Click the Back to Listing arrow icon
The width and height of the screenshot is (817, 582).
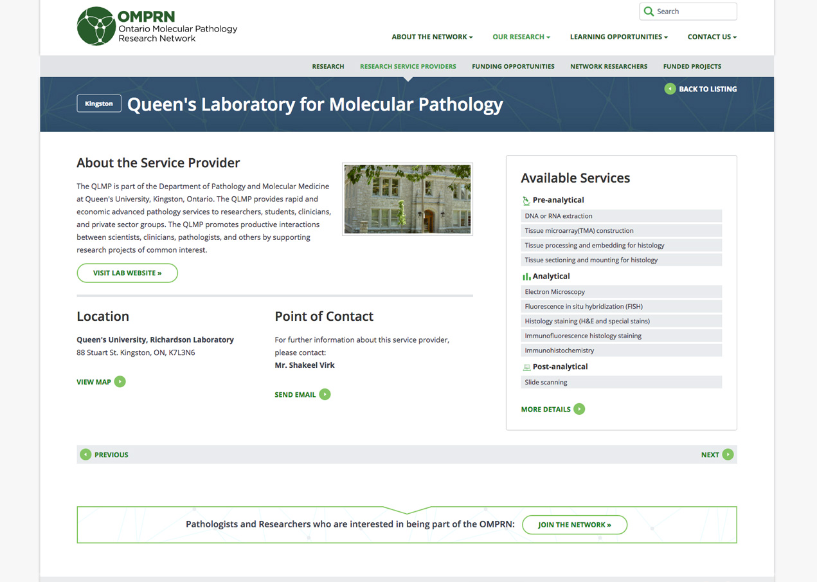coord(670,89)
